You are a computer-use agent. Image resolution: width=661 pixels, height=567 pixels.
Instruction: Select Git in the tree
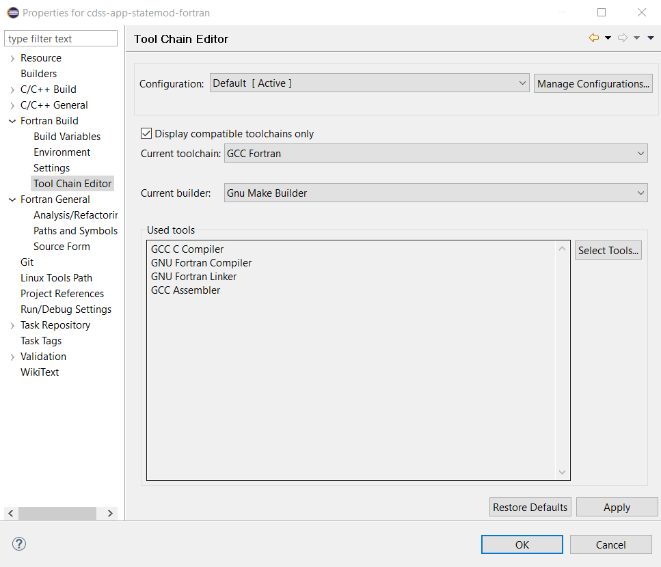27,262
